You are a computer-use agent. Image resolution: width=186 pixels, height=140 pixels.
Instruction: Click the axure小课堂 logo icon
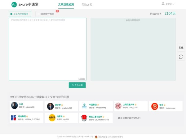tap(14, 5)
